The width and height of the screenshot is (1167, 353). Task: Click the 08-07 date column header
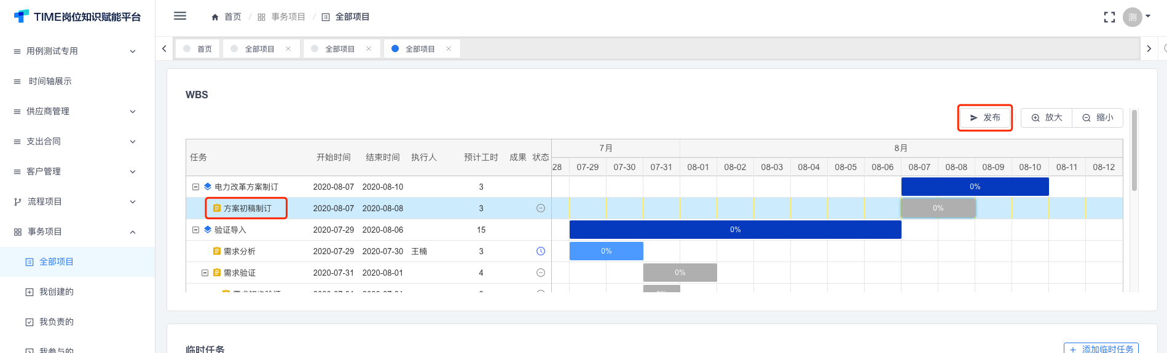[919, 167]
